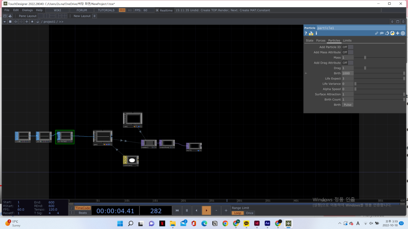Viewport: 408px width, 229px height.
Task: Step back one frame with minus button
Action: point(216,210)
